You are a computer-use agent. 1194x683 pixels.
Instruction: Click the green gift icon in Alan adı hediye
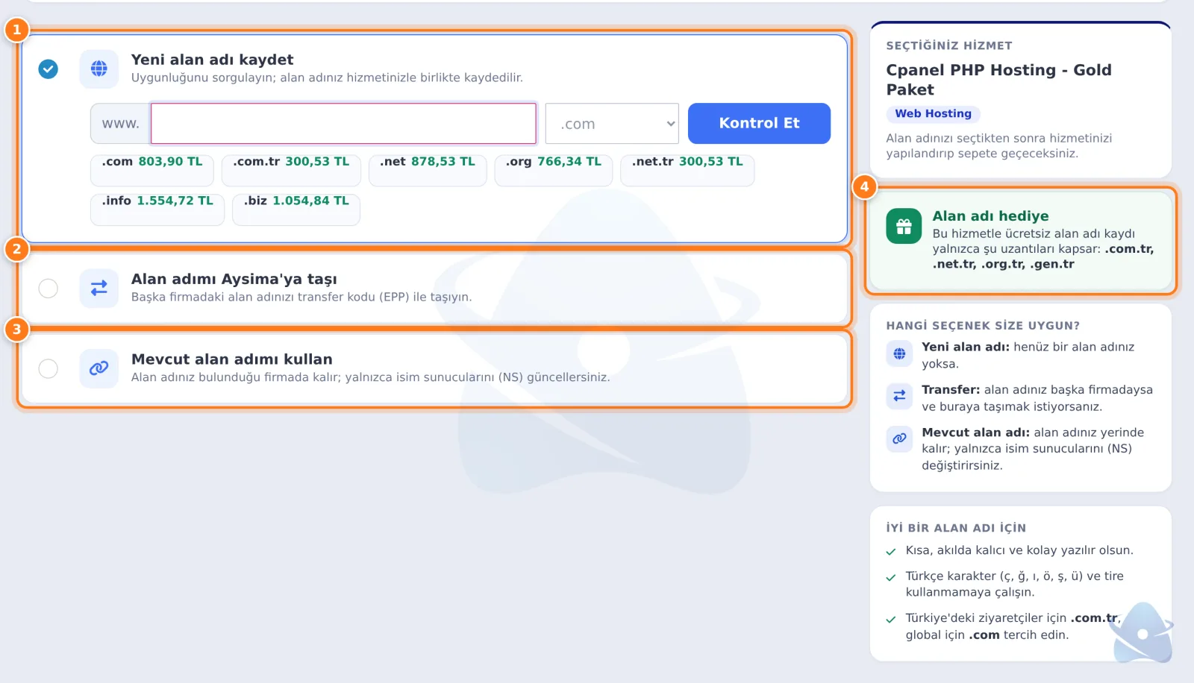pos(904,226)
